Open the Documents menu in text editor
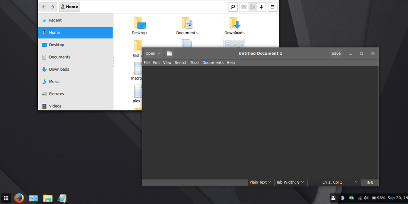This screenshot has height=204, width=408. click(x=213, y=63)
